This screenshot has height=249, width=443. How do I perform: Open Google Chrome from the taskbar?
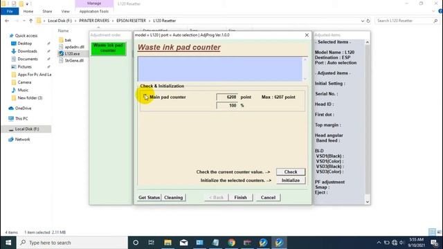pos(231,243)
